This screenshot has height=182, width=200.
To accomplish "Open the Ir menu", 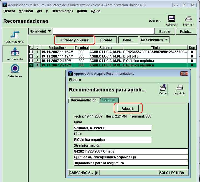I will pos(47,11).
